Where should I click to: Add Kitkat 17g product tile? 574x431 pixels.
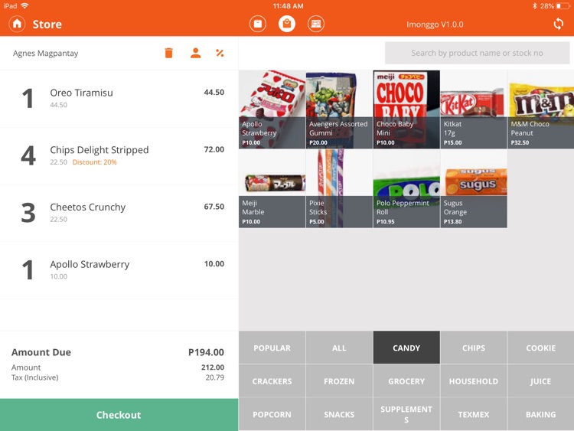click(x=474, y=109)
